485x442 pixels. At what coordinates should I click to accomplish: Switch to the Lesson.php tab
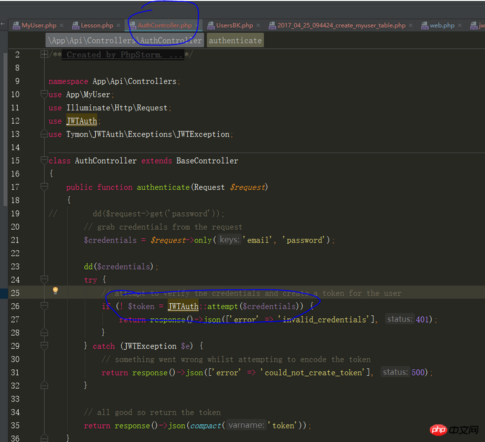tap(97, 25)
